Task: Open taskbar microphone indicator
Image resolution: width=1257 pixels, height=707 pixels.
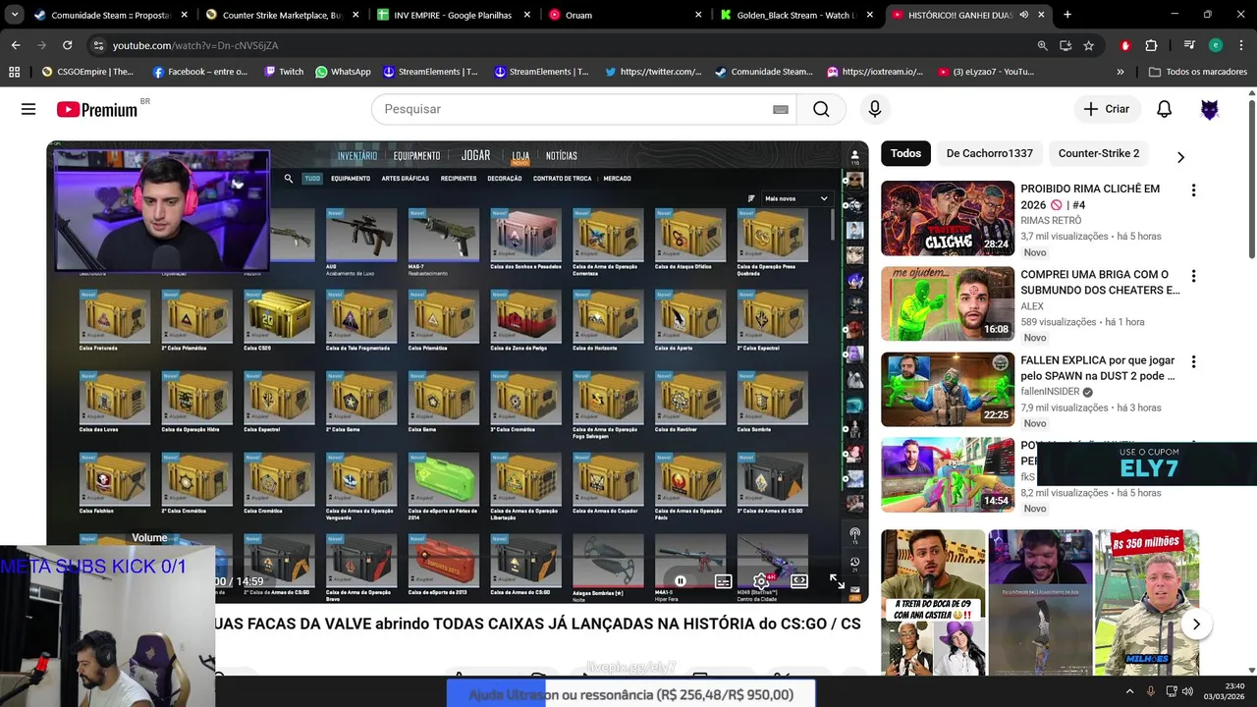Action: [x=1152, y=691]
